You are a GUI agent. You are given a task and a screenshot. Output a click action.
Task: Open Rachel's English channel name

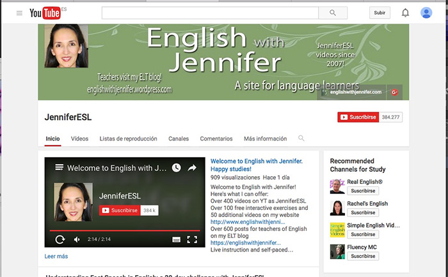(x=367, y=204)
